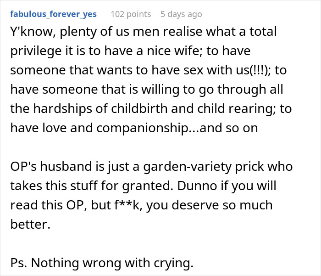
Task: Click the line "OP's husband is just"
Action: [x=151, y=166]
